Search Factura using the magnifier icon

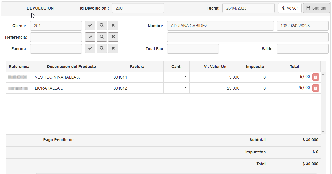pos(102,49)
